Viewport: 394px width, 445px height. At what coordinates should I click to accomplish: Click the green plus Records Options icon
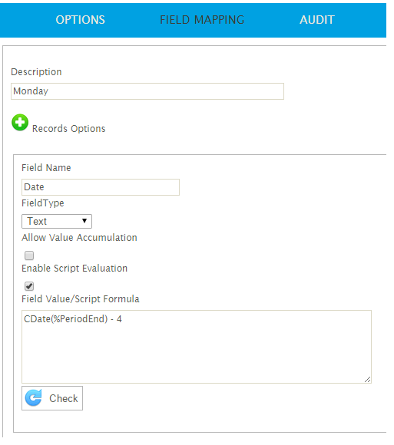(x=20, y=123)
